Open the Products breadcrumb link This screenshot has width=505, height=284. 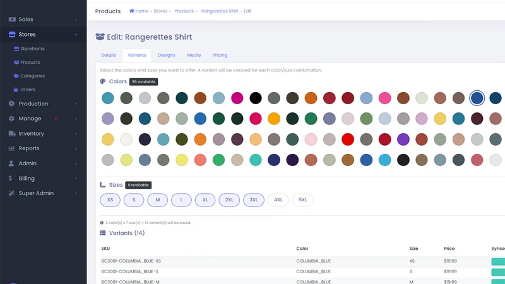point(184,11)
